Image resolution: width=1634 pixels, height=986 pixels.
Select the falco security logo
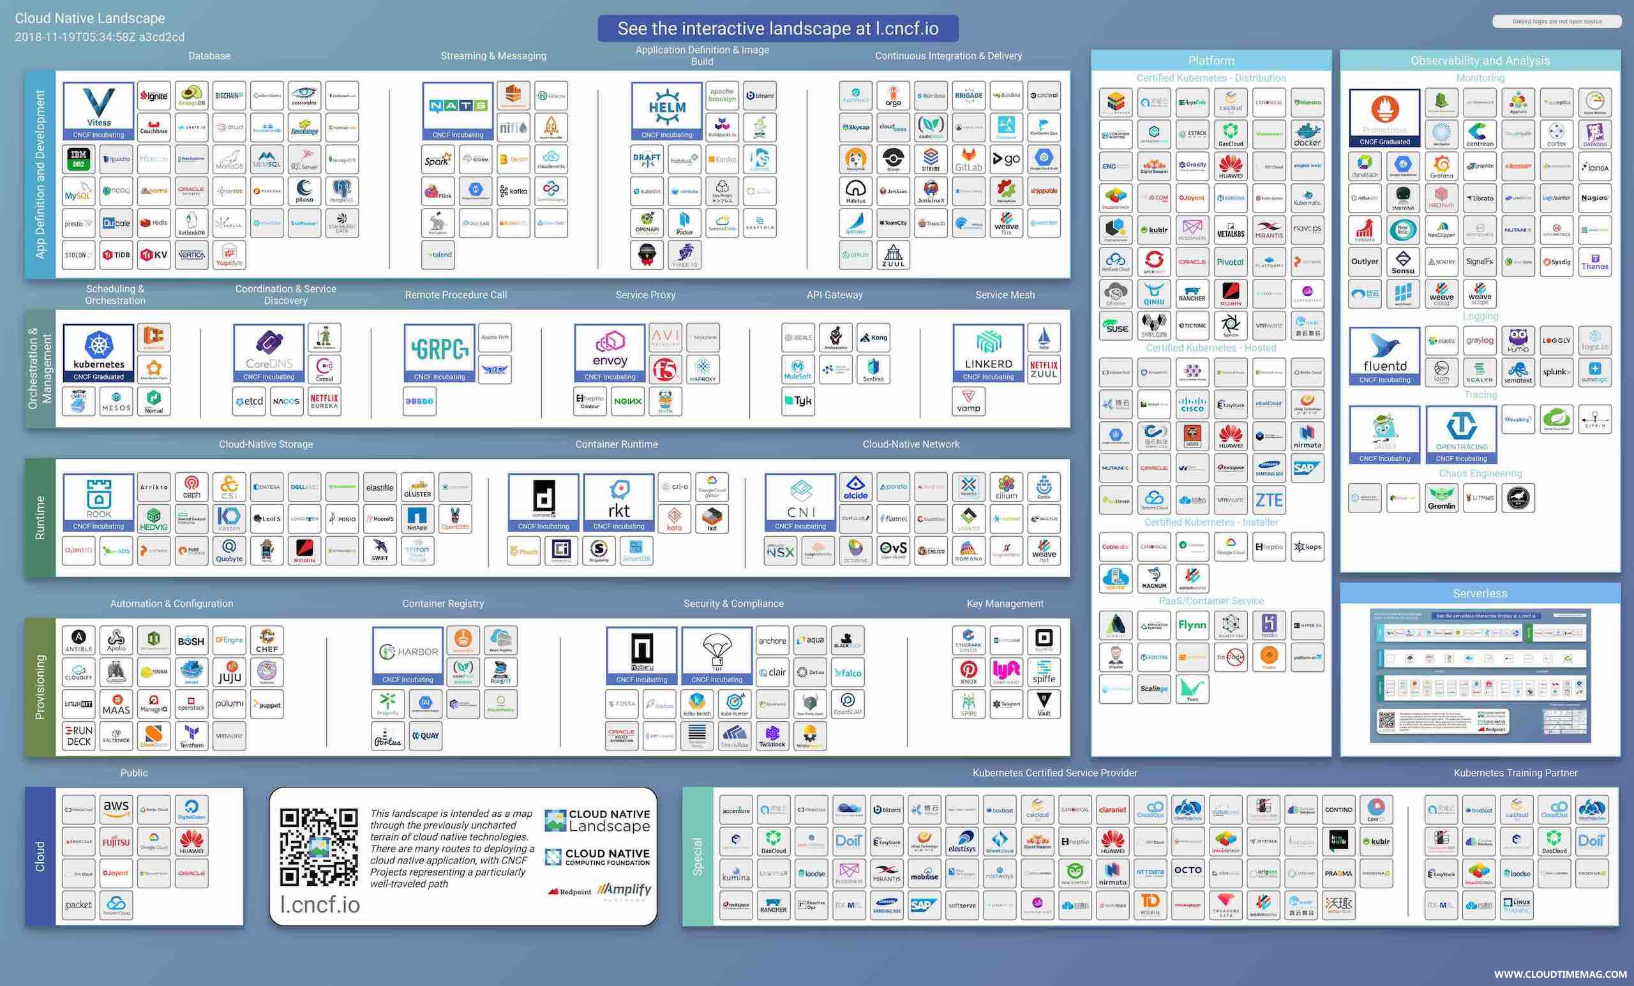click(x=848, y=672)
